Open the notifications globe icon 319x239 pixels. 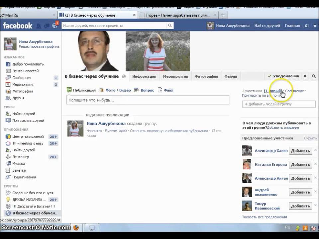[55, 26]
